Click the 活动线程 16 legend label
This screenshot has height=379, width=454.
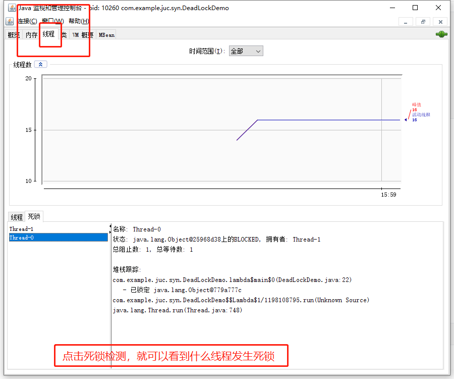click(421, 117)
